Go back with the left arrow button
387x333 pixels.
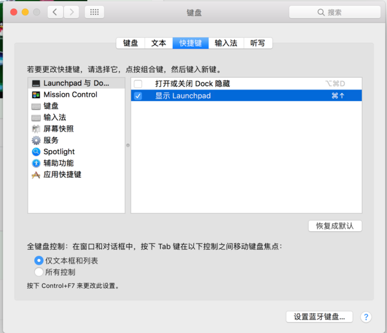(55, 12)
